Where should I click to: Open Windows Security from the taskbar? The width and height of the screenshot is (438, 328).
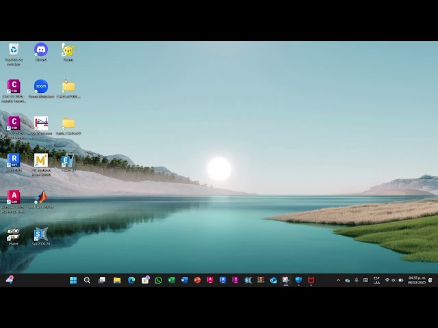tap(298, 280)
